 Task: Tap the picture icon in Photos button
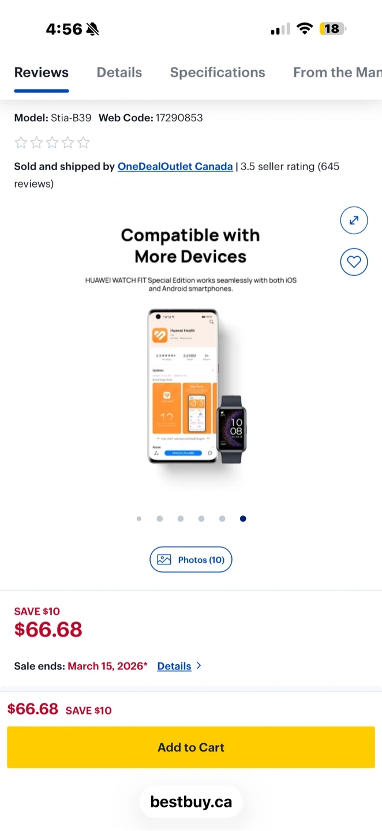(164, 560)
